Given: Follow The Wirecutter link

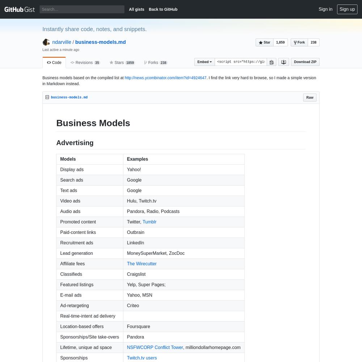Looking at the screenshot, I should [142, 264].
